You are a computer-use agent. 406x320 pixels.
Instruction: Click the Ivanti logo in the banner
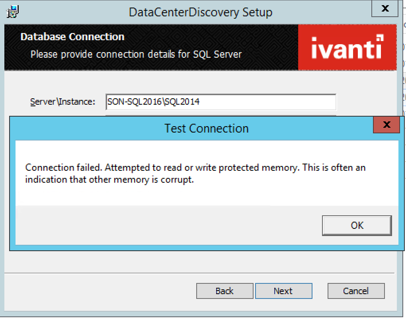347,47
